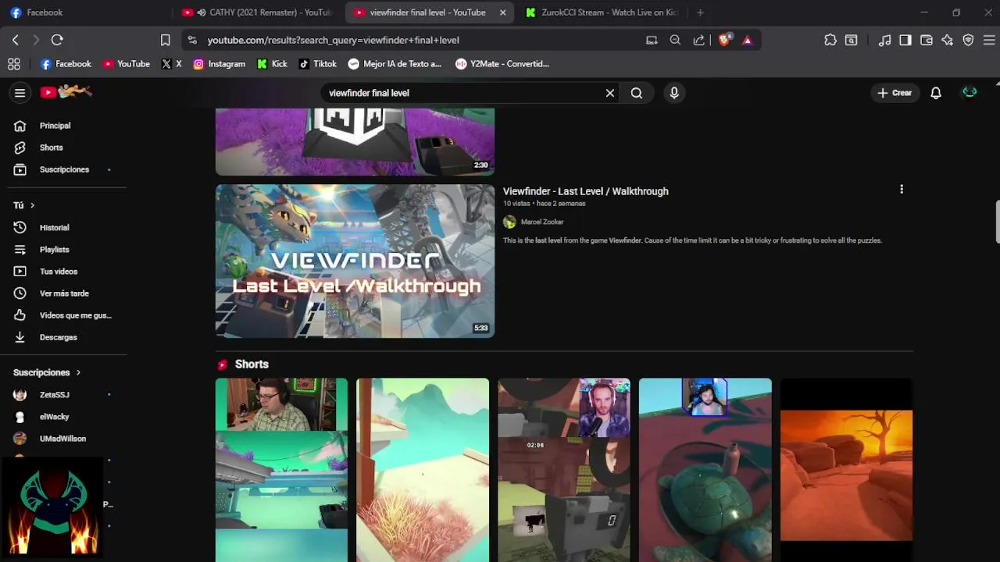Open elWacky subscription channel
This screenshot has height=562, width=1000.
point(54,417)
